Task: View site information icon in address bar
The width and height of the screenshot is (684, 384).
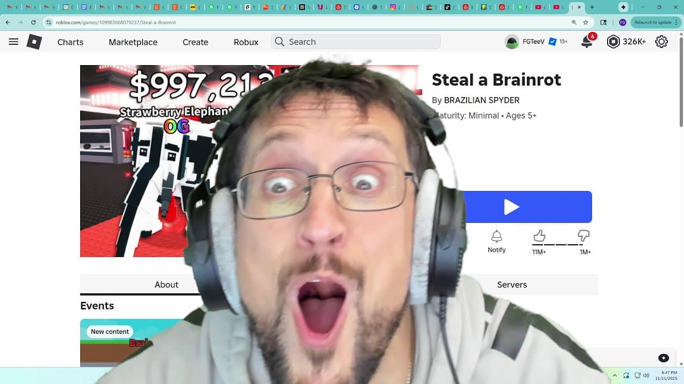Action: pos(49,22)
